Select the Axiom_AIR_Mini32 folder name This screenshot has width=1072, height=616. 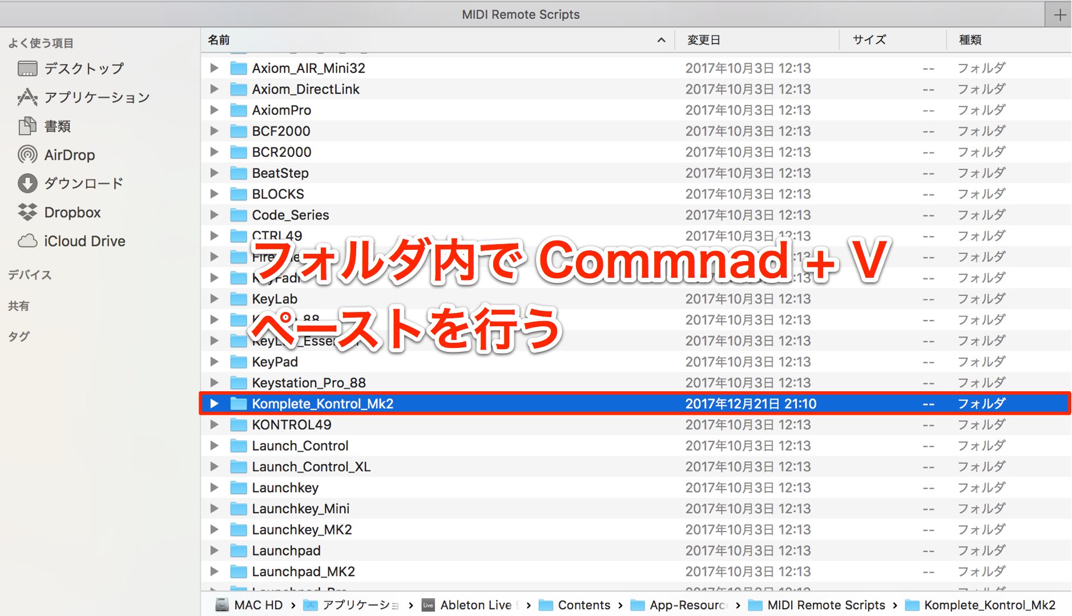(x=308, y=68)
